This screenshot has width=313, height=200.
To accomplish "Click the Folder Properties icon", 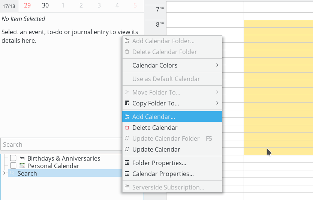I will click(x=127, y=163).
